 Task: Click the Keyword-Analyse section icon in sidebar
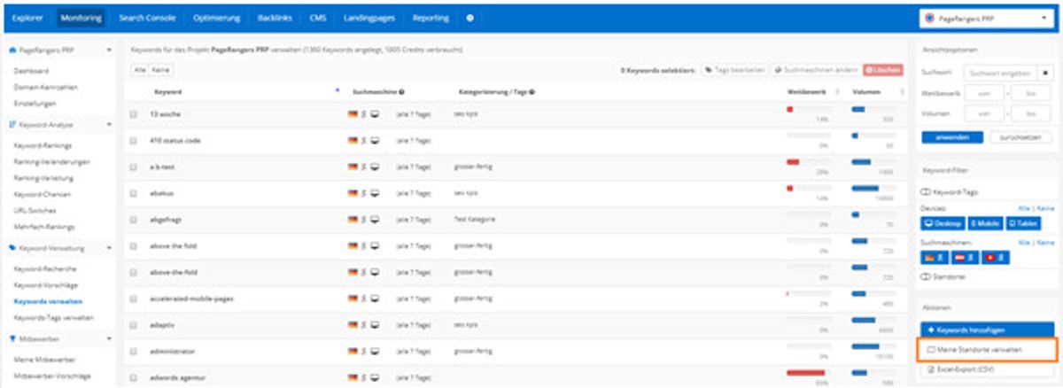pos(11,125)
